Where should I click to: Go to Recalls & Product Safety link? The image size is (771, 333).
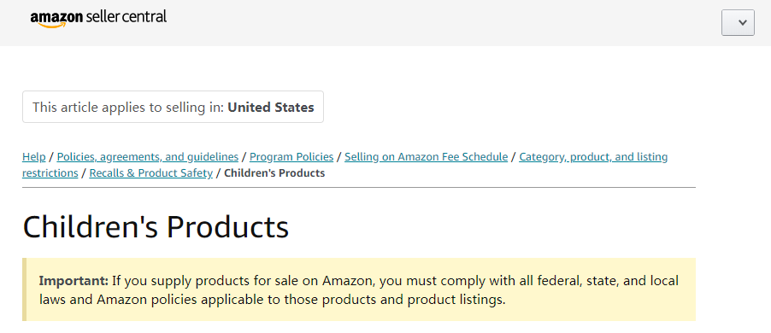click(x=151, y=172)
